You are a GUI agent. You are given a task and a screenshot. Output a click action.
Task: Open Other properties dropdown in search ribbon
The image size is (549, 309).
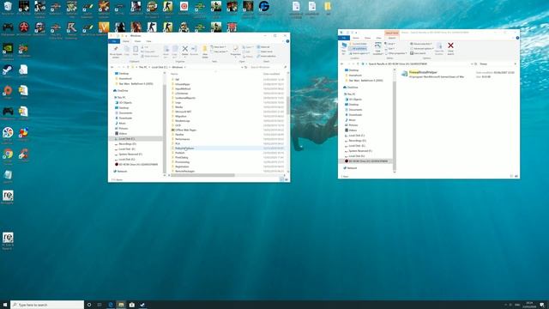[396, 53]
